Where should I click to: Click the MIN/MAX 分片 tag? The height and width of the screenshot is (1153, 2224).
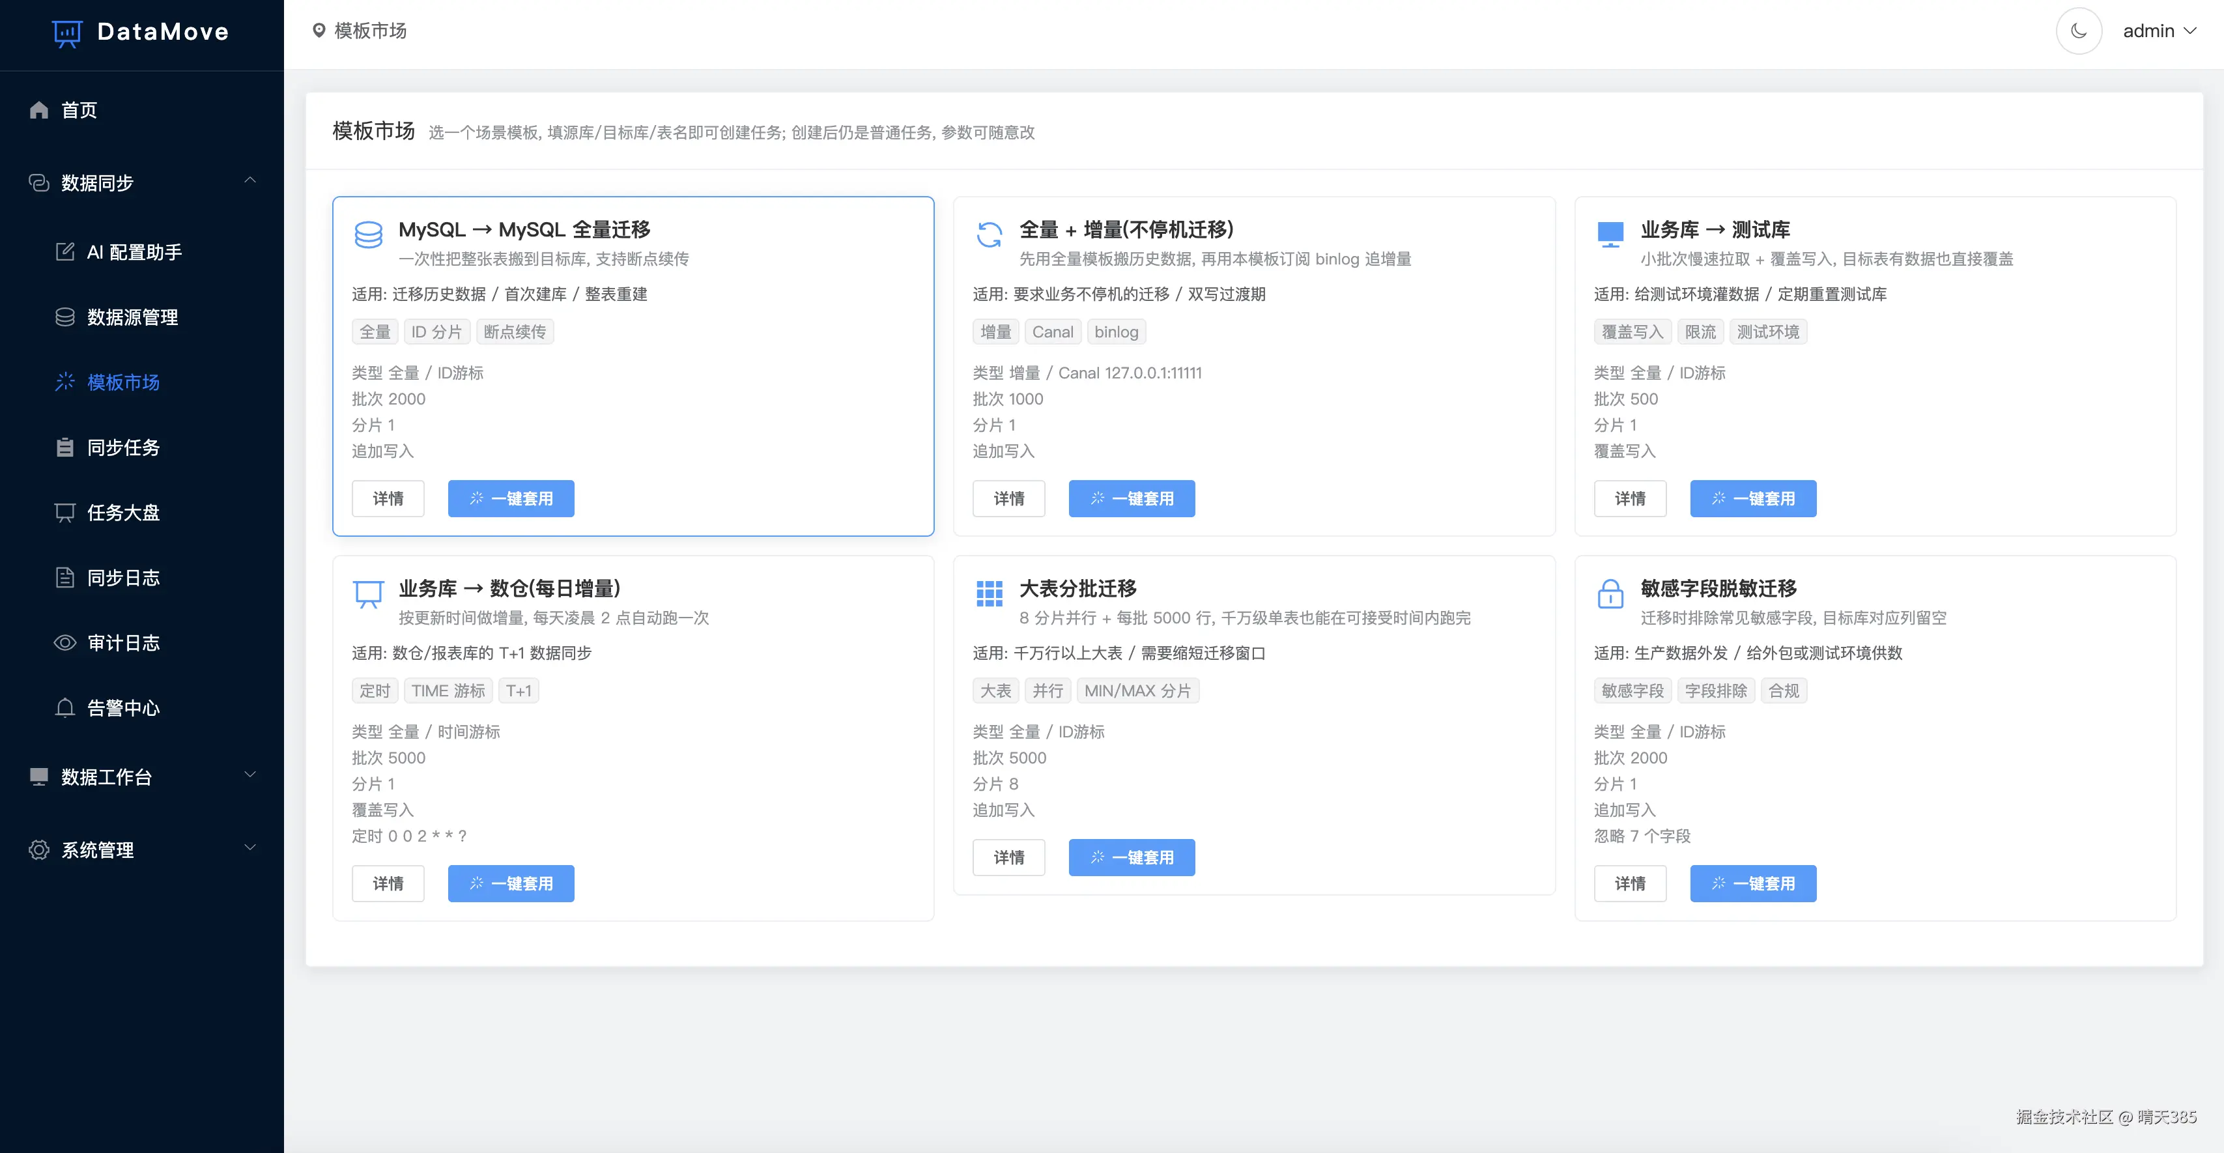click(1137, 691)
